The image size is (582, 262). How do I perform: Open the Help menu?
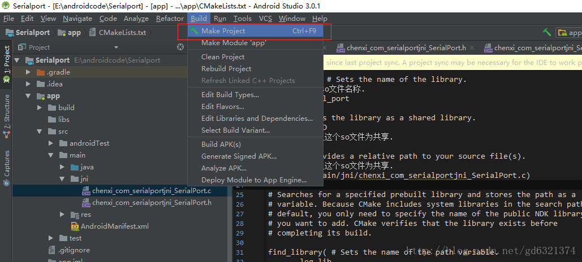[x=320, y=19]
